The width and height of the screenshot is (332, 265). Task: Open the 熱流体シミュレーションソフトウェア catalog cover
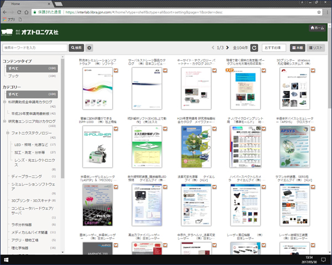click(x=97, y=88)
